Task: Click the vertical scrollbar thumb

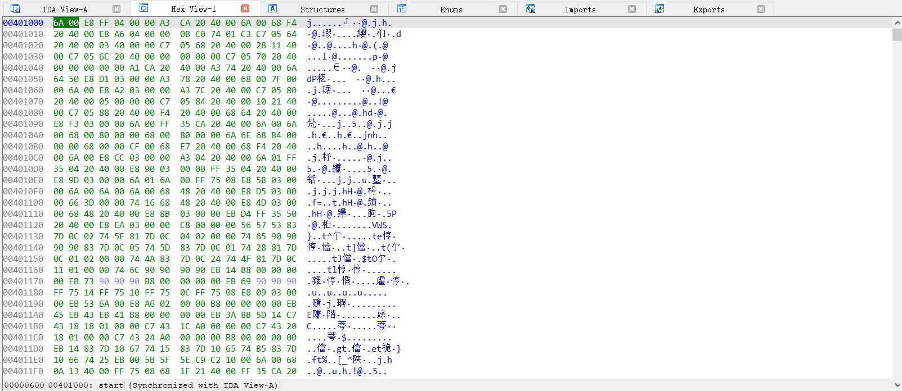Action: click(897, 35)
